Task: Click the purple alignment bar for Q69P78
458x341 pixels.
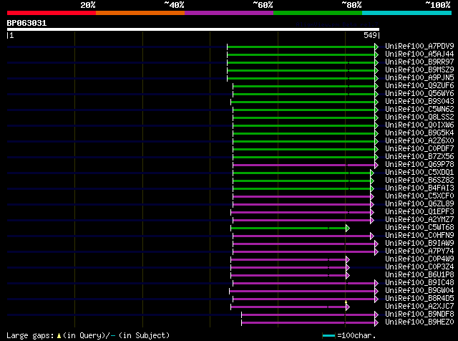Action: 303,165
